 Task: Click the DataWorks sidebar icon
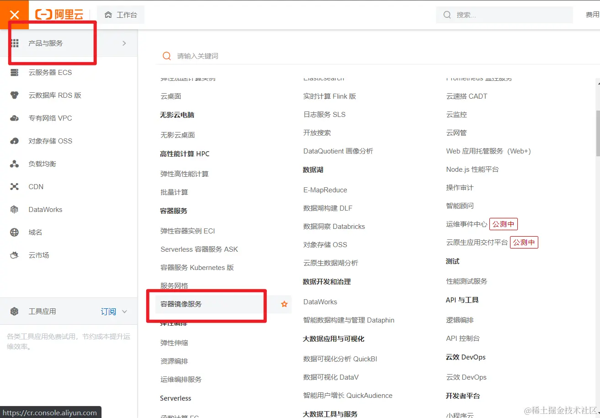tap(15, 209)
